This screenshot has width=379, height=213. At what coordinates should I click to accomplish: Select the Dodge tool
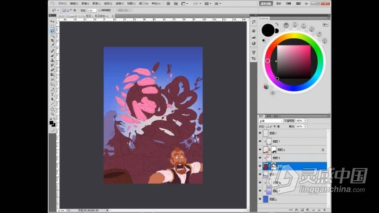click(x=52, y=84)
